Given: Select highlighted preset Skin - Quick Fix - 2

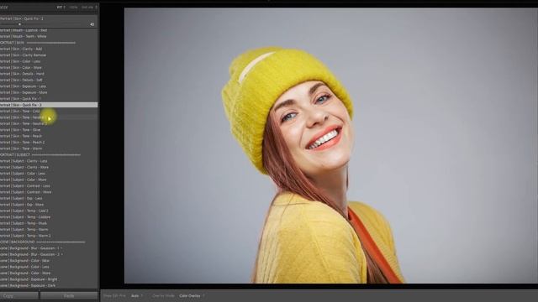Looking at the screenshot, I should pos(49,105).
